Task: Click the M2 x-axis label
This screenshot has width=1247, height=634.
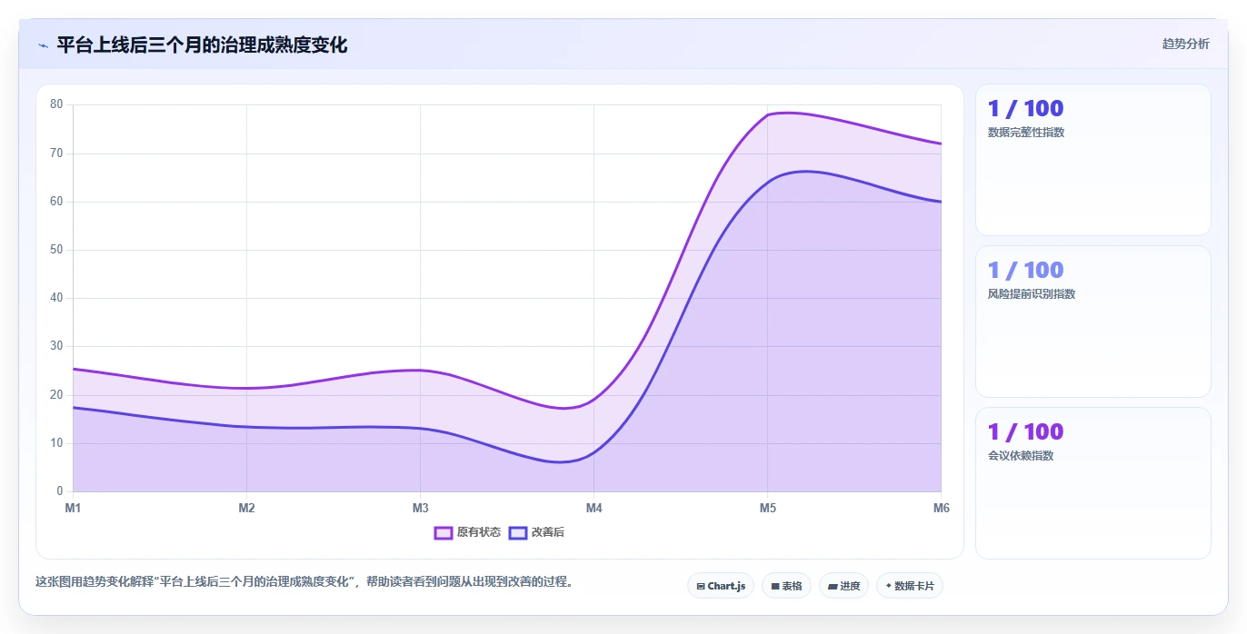Action: pyautogui.click(x=246, y=508)
